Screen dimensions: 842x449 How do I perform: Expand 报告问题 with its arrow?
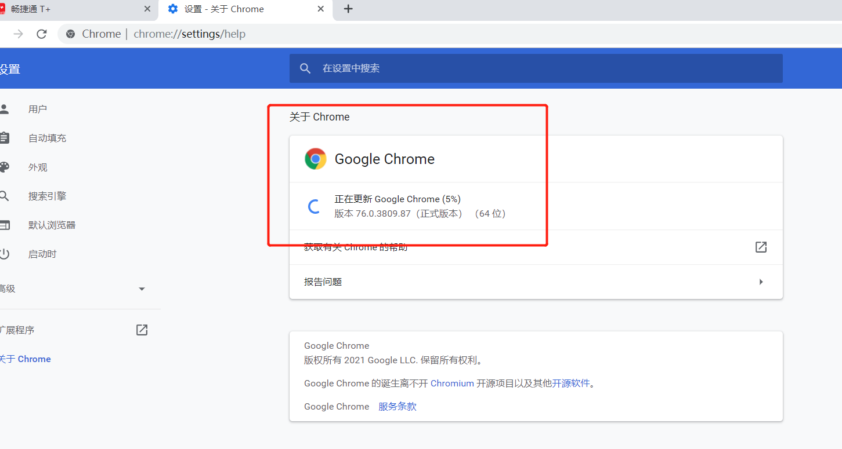pos(761,282)
